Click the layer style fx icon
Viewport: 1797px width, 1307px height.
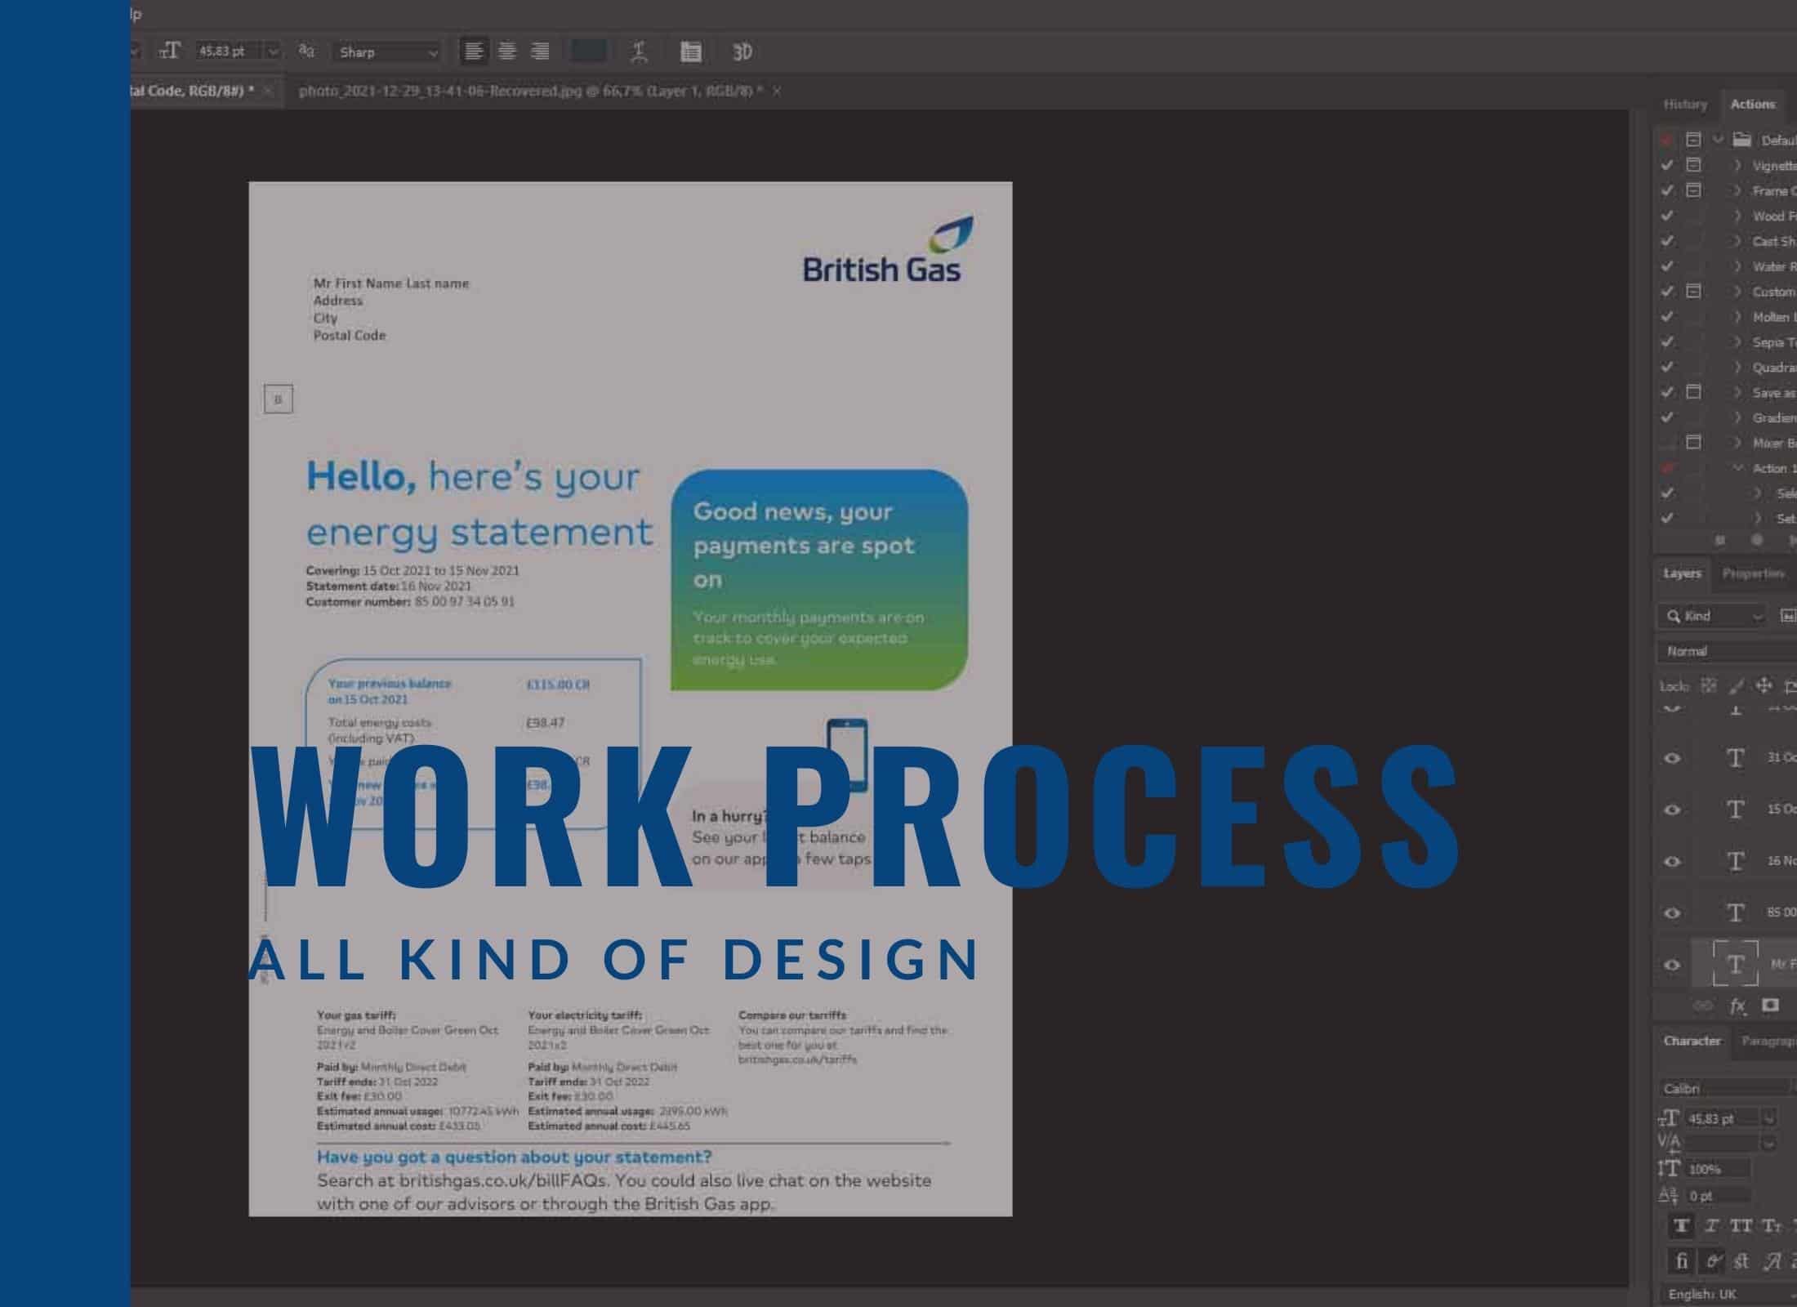click(1737, 1006)
